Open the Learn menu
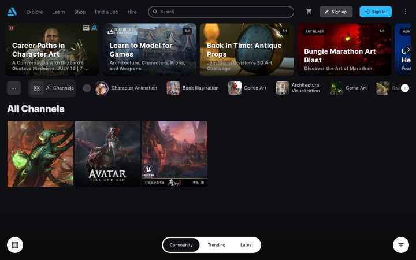Image resolution: width=416 pixels, height=260 pixels. (x=58, y=12)
